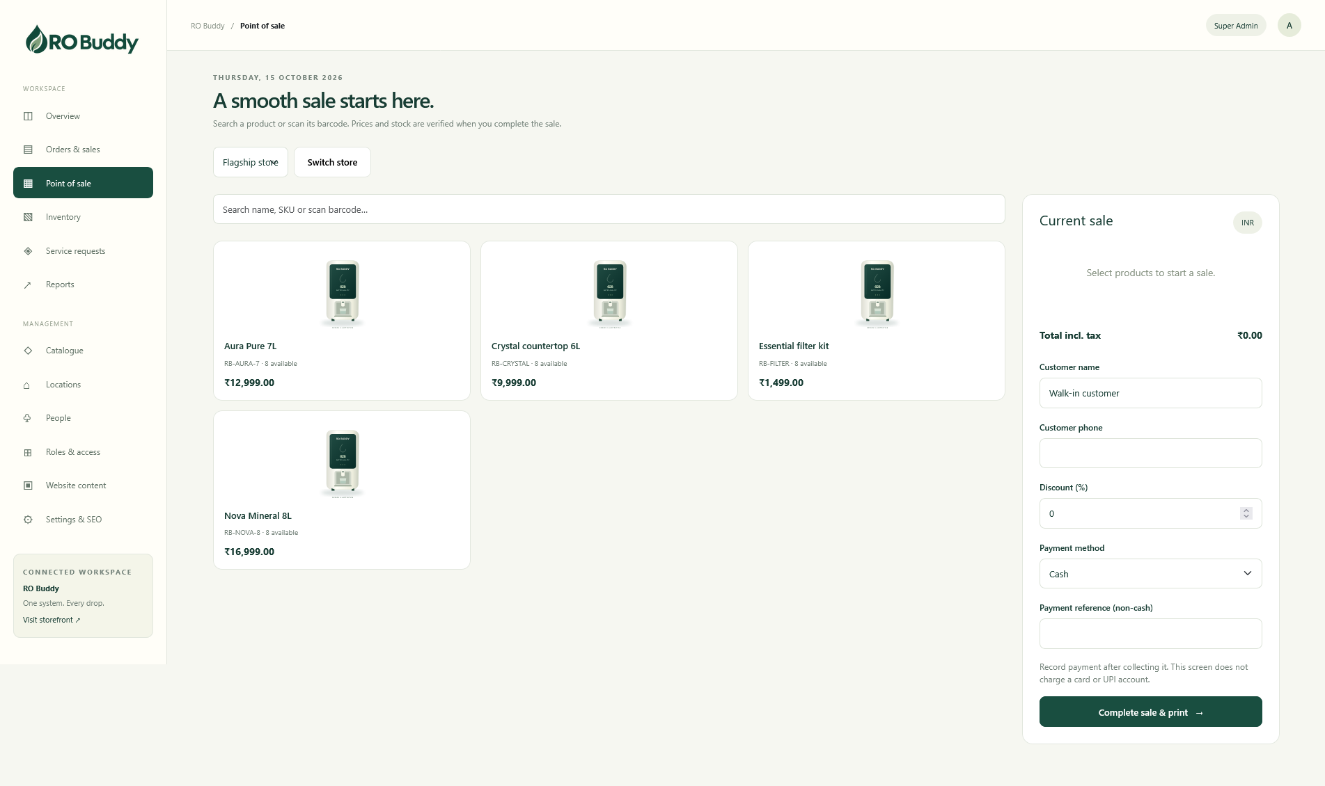Click the Point of sale grid icon
The height and width of the screenshot is (786, 1325).
coord(28,184)
